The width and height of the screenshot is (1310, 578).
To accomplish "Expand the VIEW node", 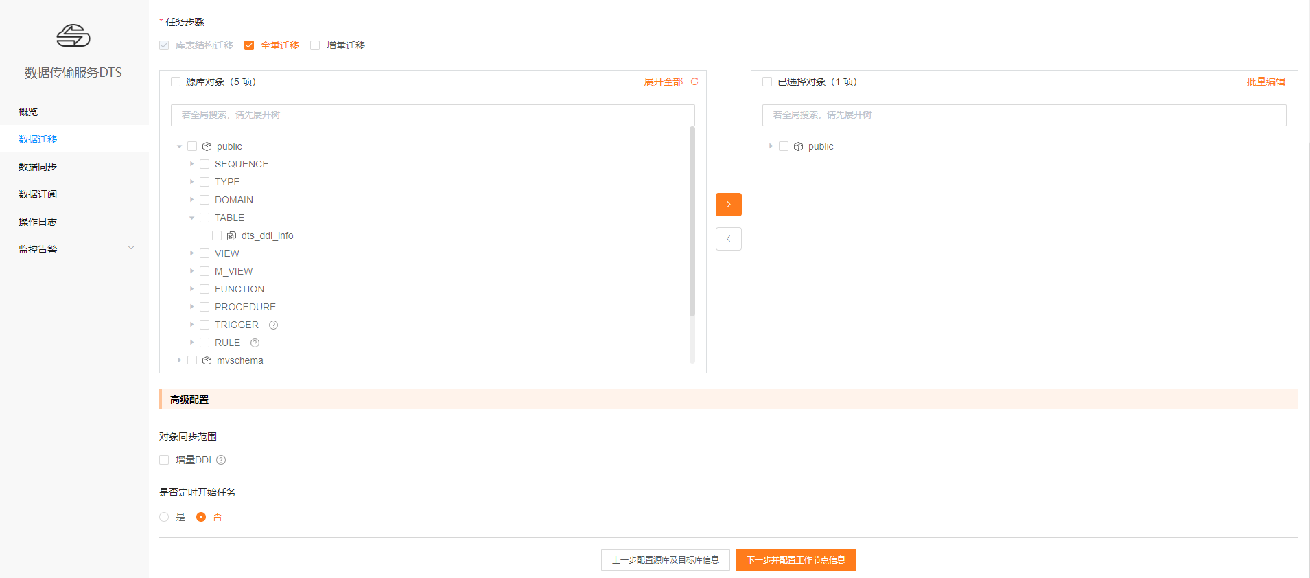I will tap(191, 253).
